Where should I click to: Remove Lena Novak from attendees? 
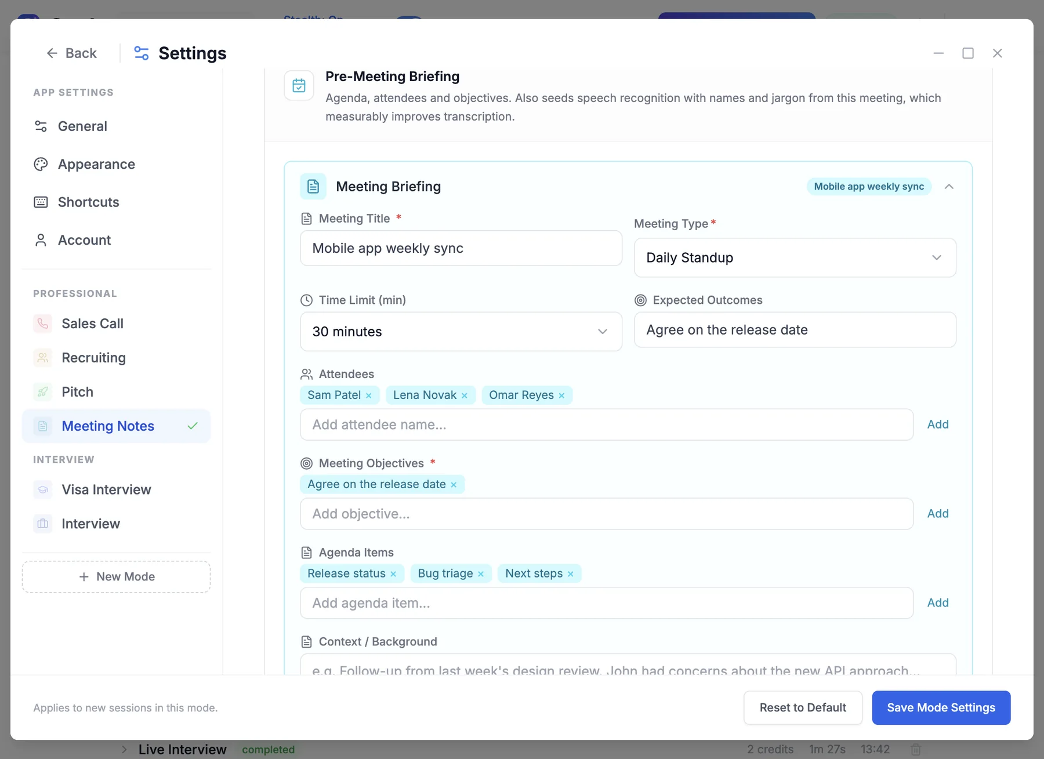click(x=464, y=395)
